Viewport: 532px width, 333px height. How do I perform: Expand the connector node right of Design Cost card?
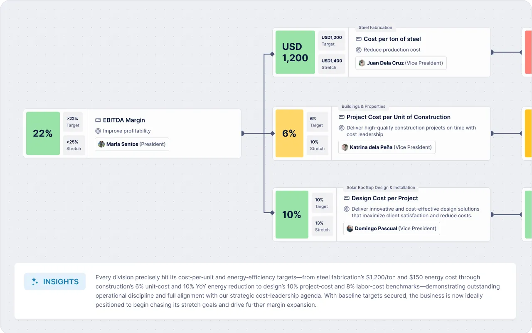492,215
